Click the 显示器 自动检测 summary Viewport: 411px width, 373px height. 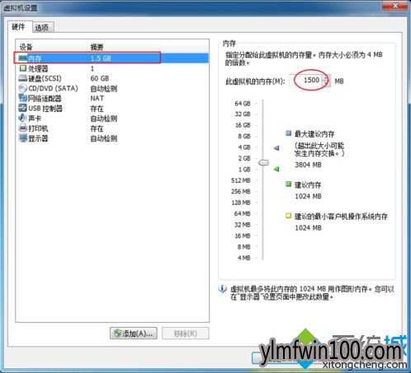pos(104,138)
